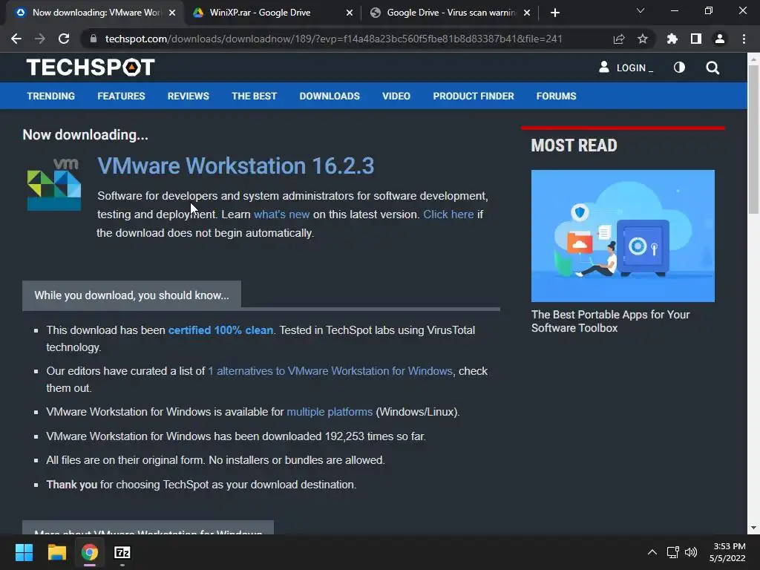The width and height of the screenshot is (760, 570).
Task: Close the WiniXP.rar Google Drive tab
Action: point(350,13)
